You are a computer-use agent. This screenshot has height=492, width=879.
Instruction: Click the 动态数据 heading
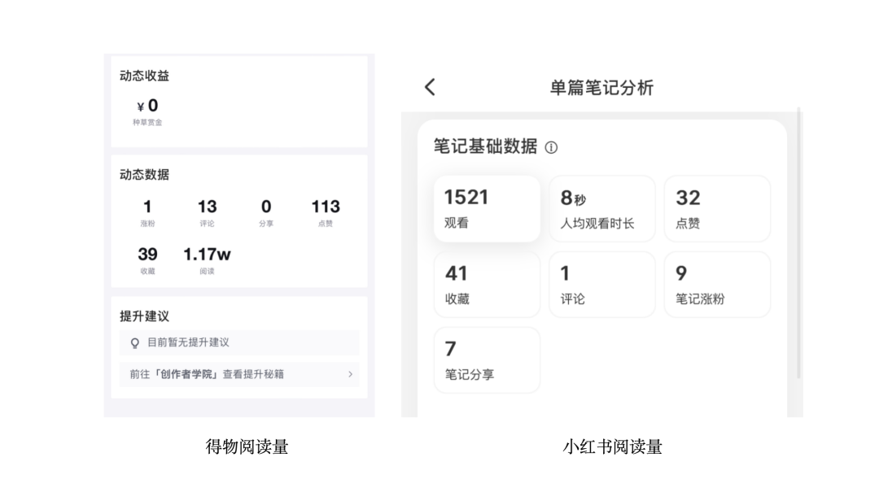coord(144,175)
